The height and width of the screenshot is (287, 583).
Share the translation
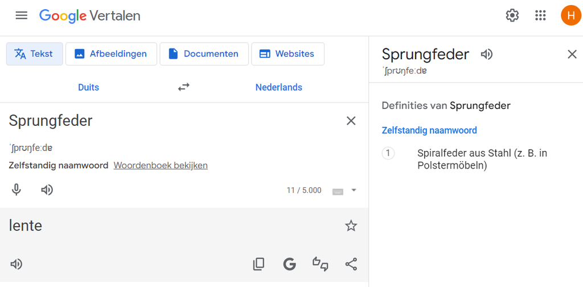coord(351,264)
